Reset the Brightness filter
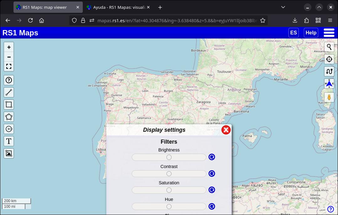This screenshot has height=215, width=338. 212,157
